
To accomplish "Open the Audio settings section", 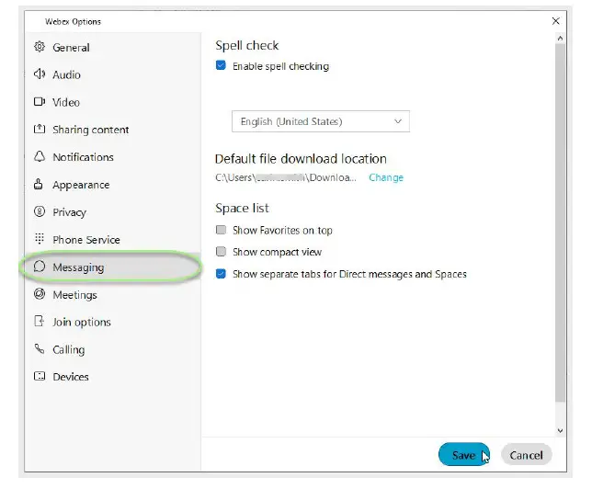I will [66, 74].
